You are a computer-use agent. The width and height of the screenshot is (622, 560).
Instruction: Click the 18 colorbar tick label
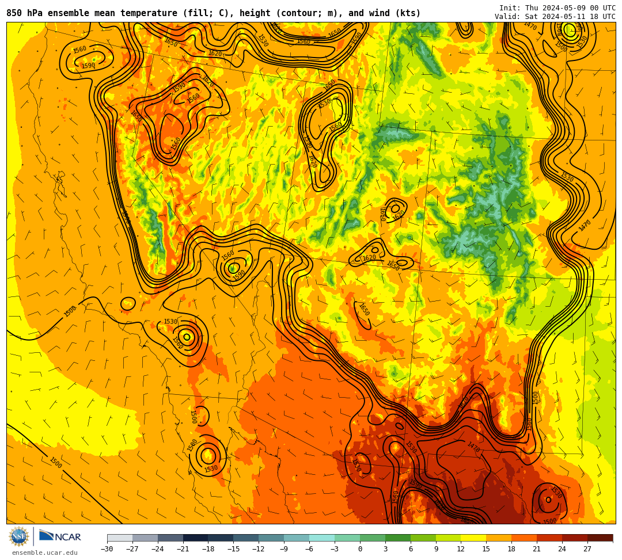point(512,549)
